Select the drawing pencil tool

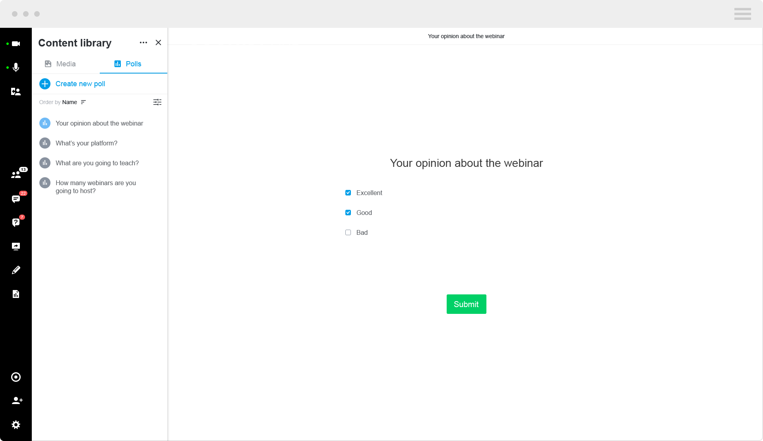click(16, 270)
